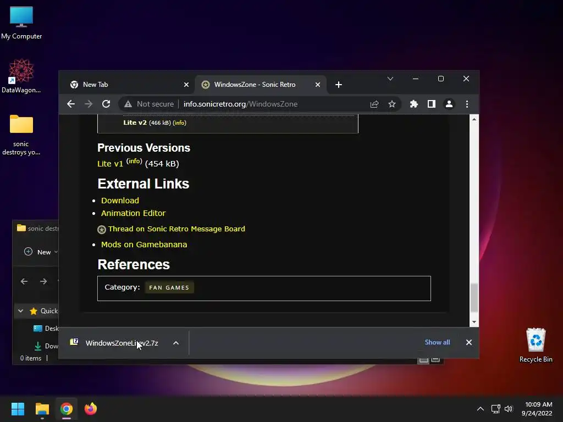Click the Sonic Retro star icon beside thread
This screenshot has height=422, width=563.
(x=102, y=230)
